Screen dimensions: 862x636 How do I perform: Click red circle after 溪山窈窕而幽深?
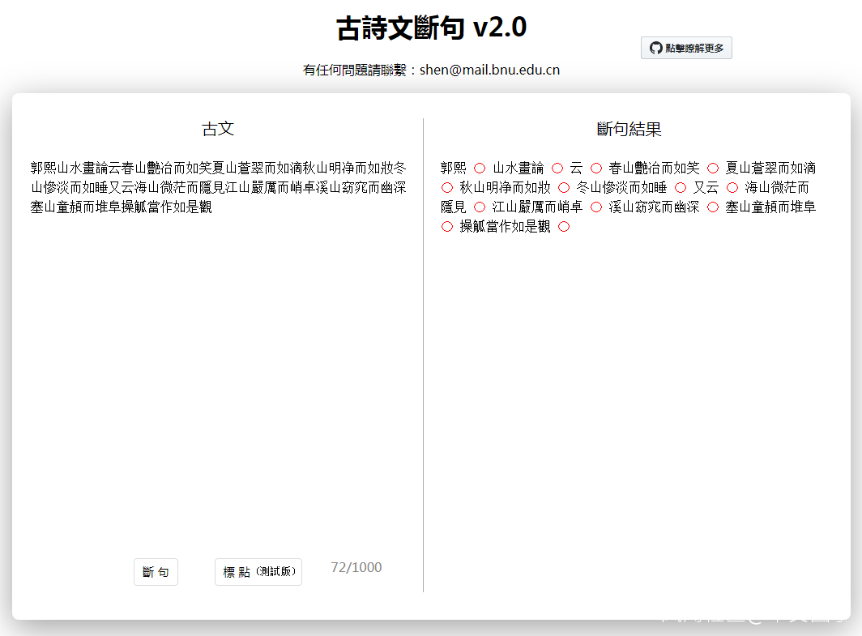713,207
